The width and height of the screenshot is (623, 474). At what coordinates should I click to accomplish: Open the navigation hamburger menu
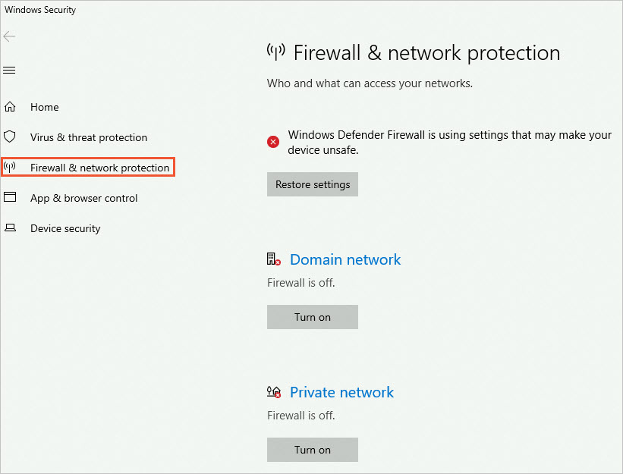(9, 70)
